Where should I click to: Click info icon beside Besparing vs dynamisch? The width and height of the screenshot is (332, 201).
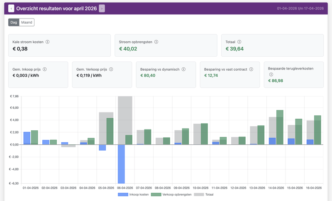[x=183, y=69]
